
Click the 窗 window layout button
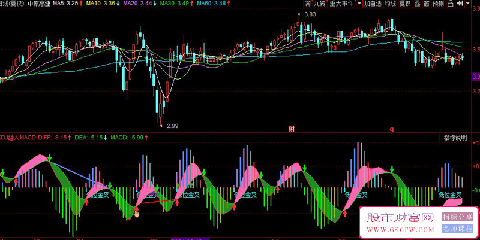(x=427, y=4)
